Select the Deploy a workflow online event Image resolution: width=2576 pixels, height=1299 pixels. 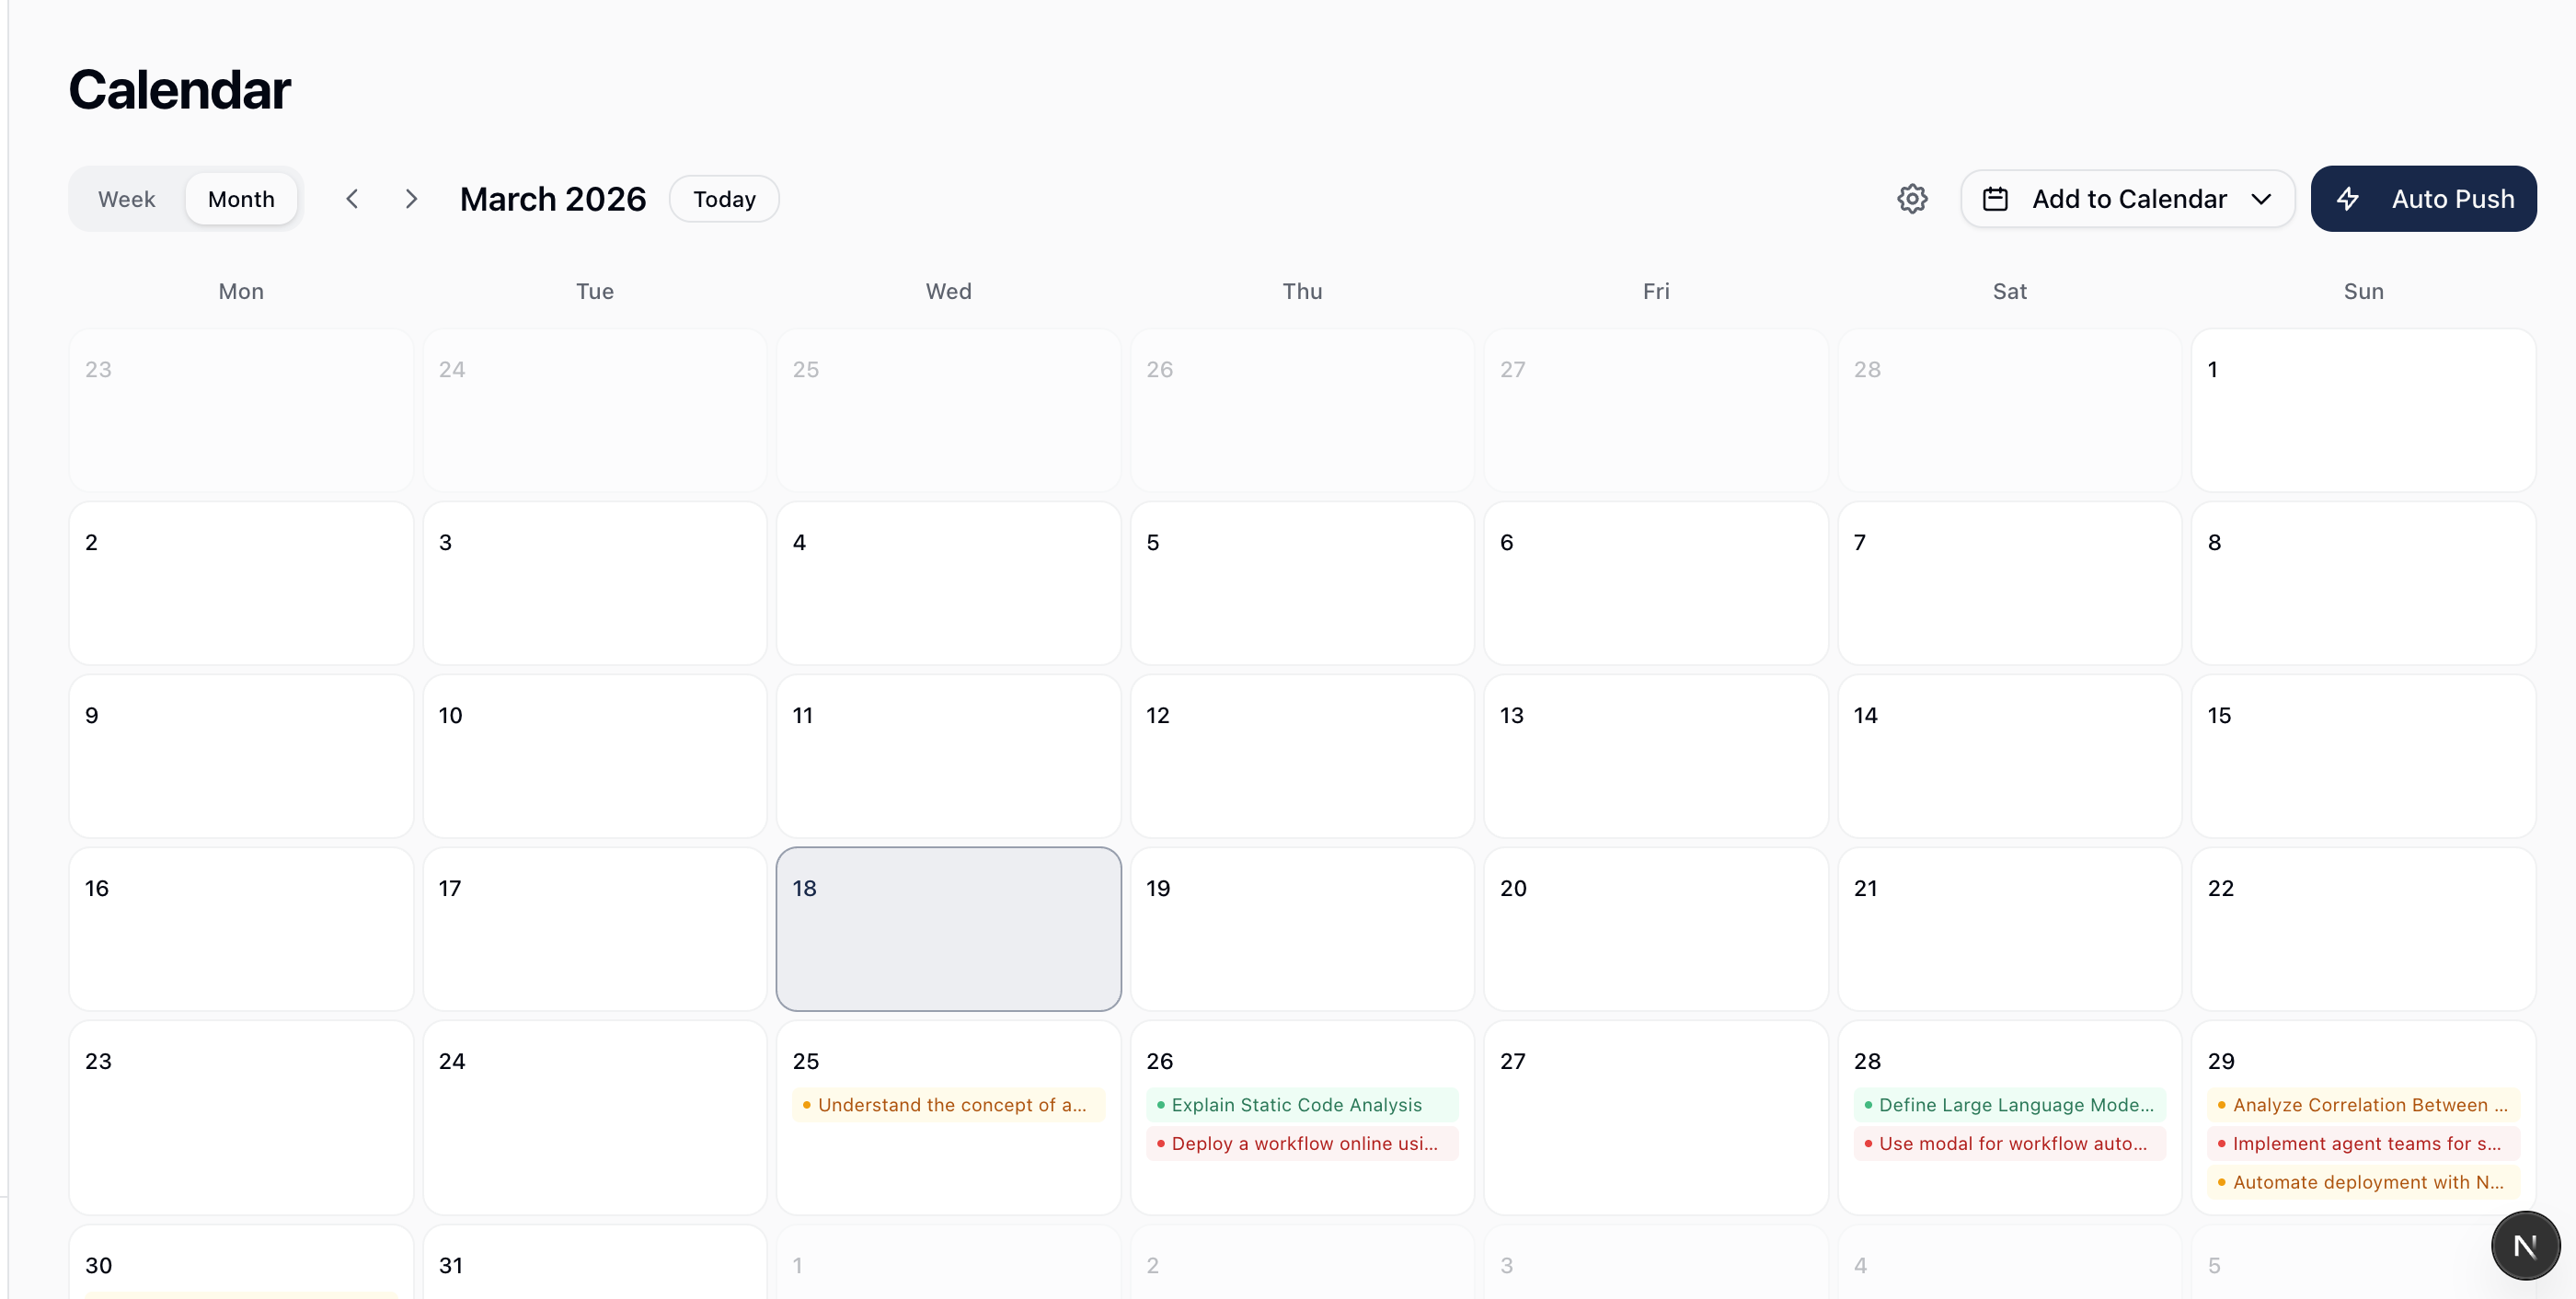[1300, 1143]
